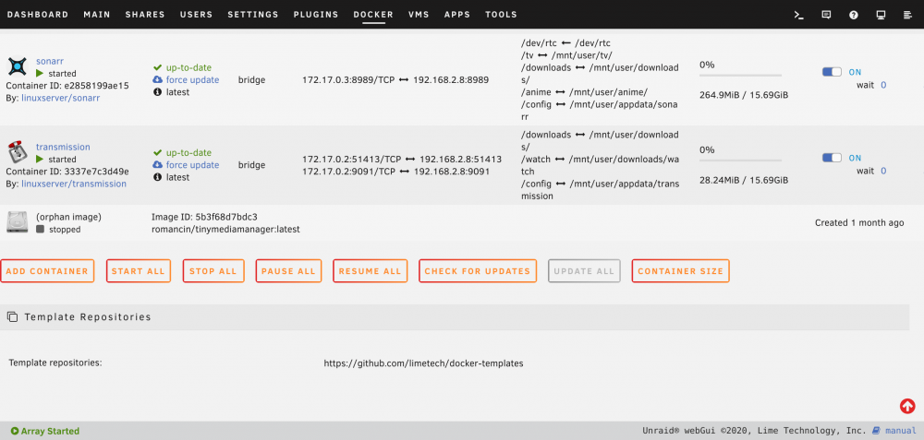Open the sonarr container name link
Screen dimensions: 924x440
tap(50, 61)
